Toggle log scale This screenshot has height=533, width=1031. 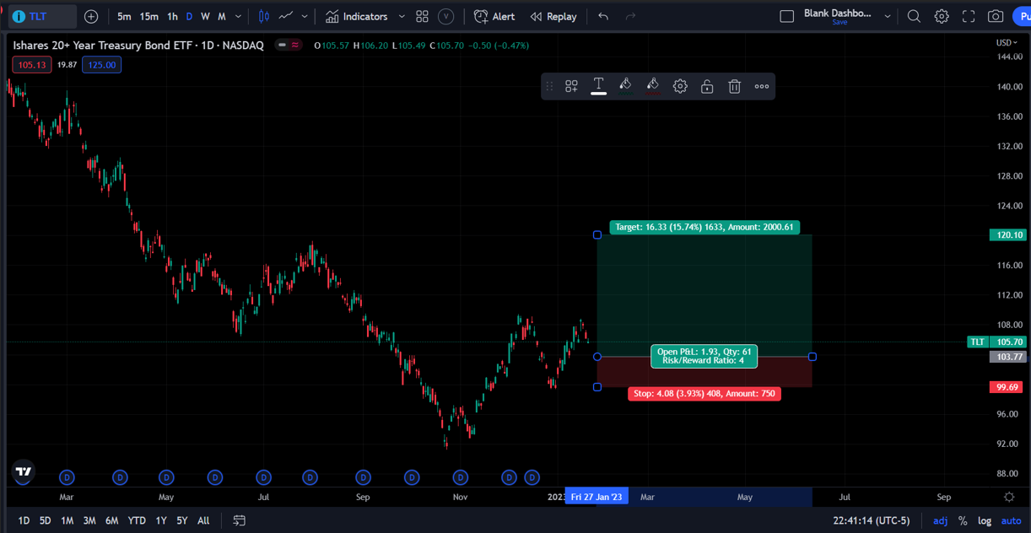click(x=985, y=520)
